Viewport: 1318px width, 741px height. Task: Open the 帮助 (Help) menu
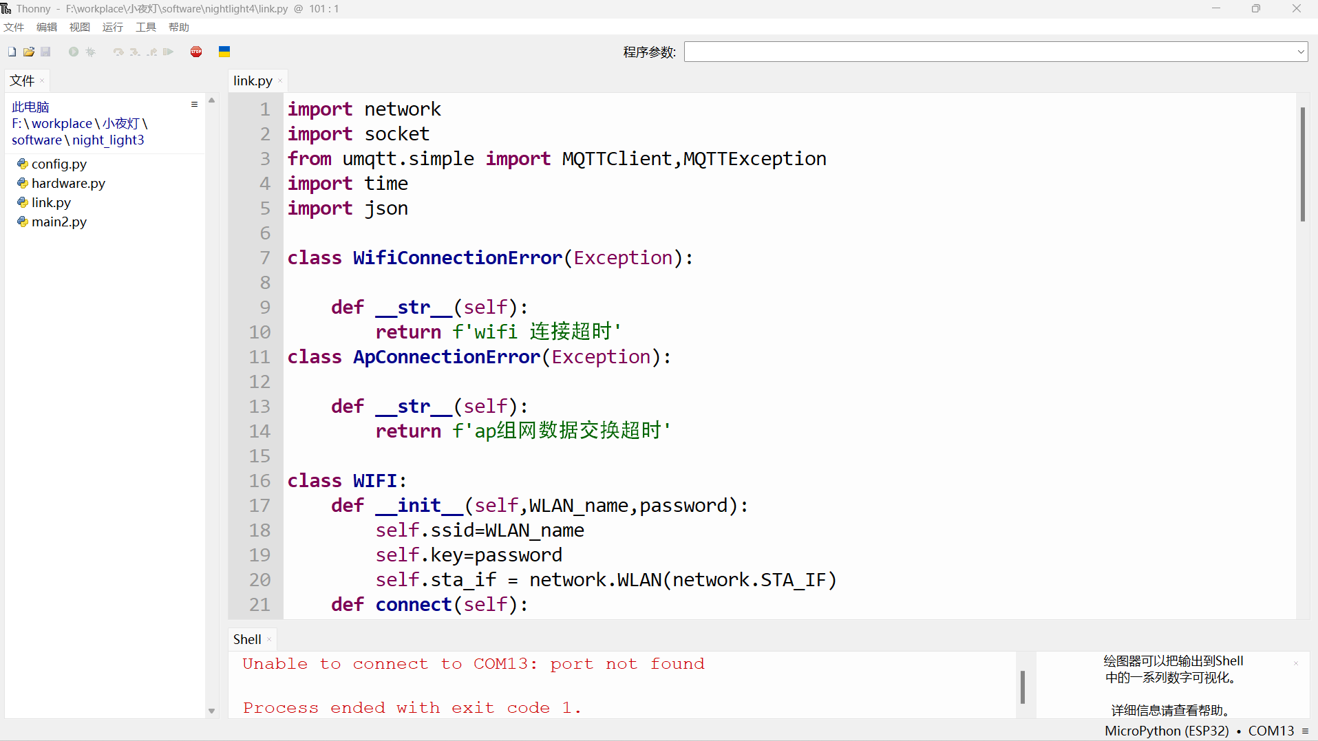(179, 27)
